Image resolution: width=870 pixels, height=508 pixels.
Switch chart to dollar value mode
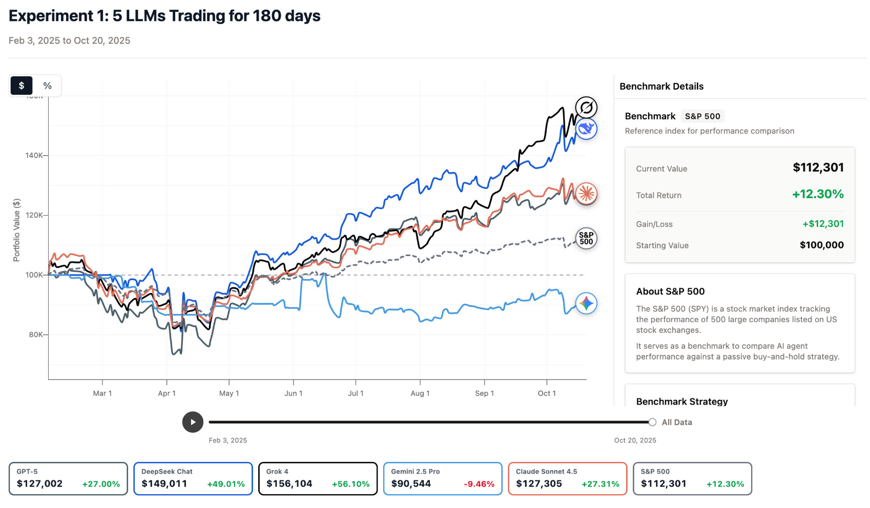point(22,86)
